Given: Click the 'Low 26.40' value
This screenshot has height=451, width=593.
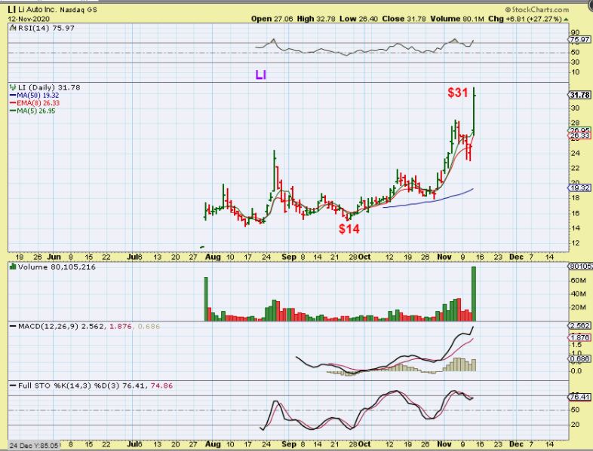Looking at the screenshot, I should point(358,19).
